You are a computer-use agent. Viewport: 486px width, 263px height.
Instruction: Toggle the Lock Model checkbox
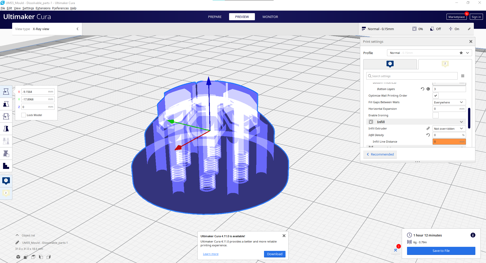pyautogui.click(x=24, y=115)
